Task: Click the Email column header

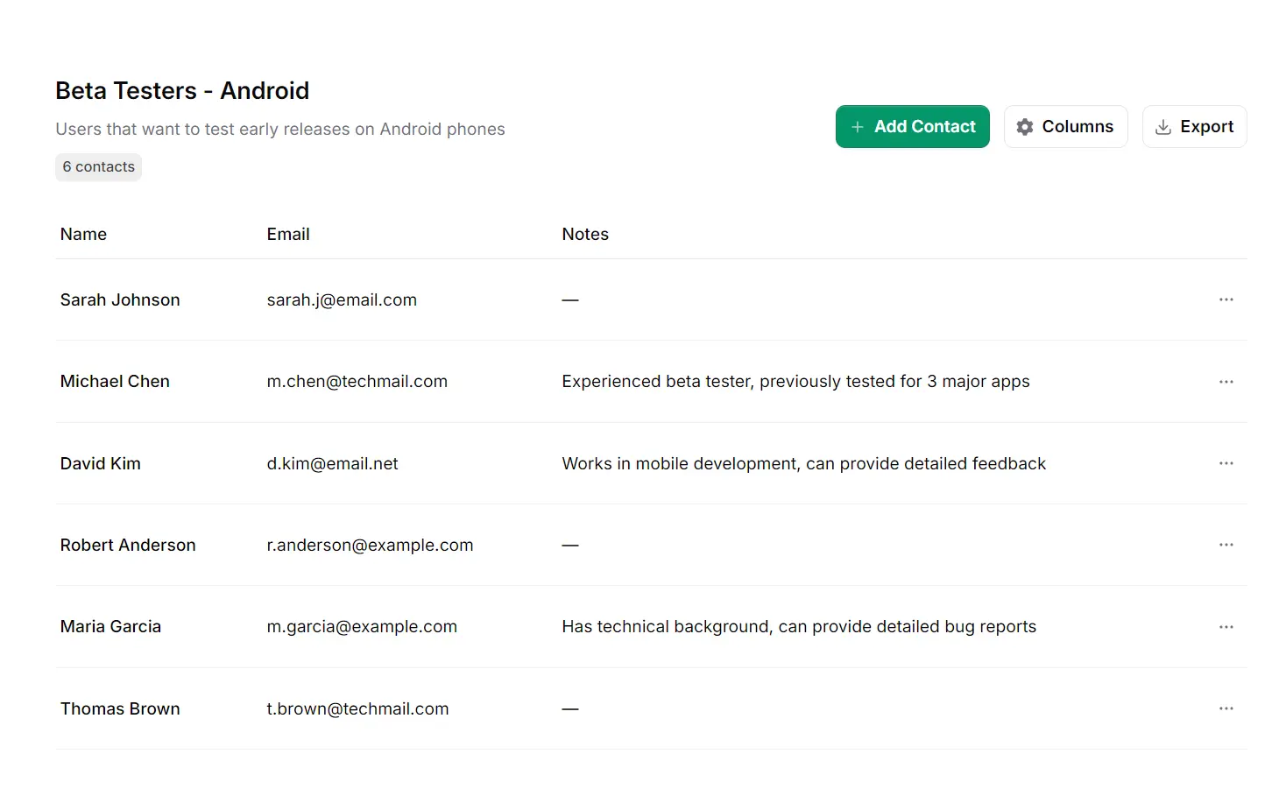Action: click(287, 235)
